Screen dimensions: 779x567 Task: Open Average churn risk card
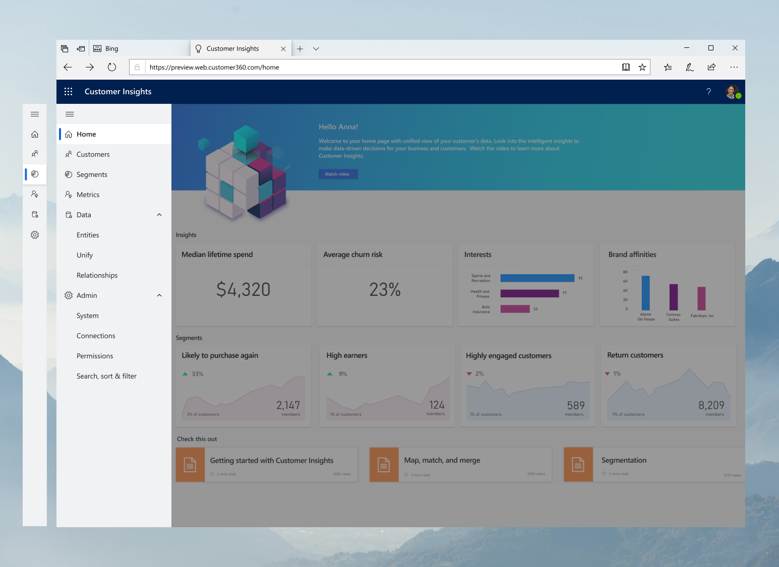(x=385, y=285)
